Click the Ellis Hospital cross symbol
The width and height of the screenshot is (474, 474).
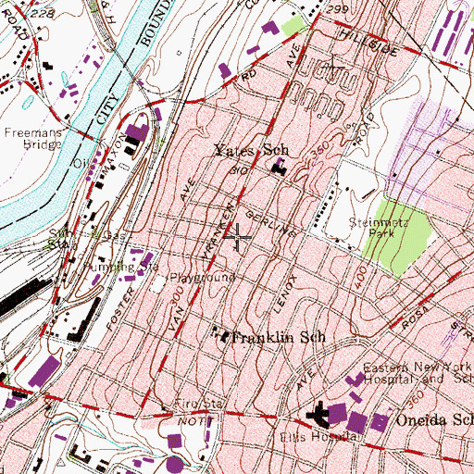point(318,415)
